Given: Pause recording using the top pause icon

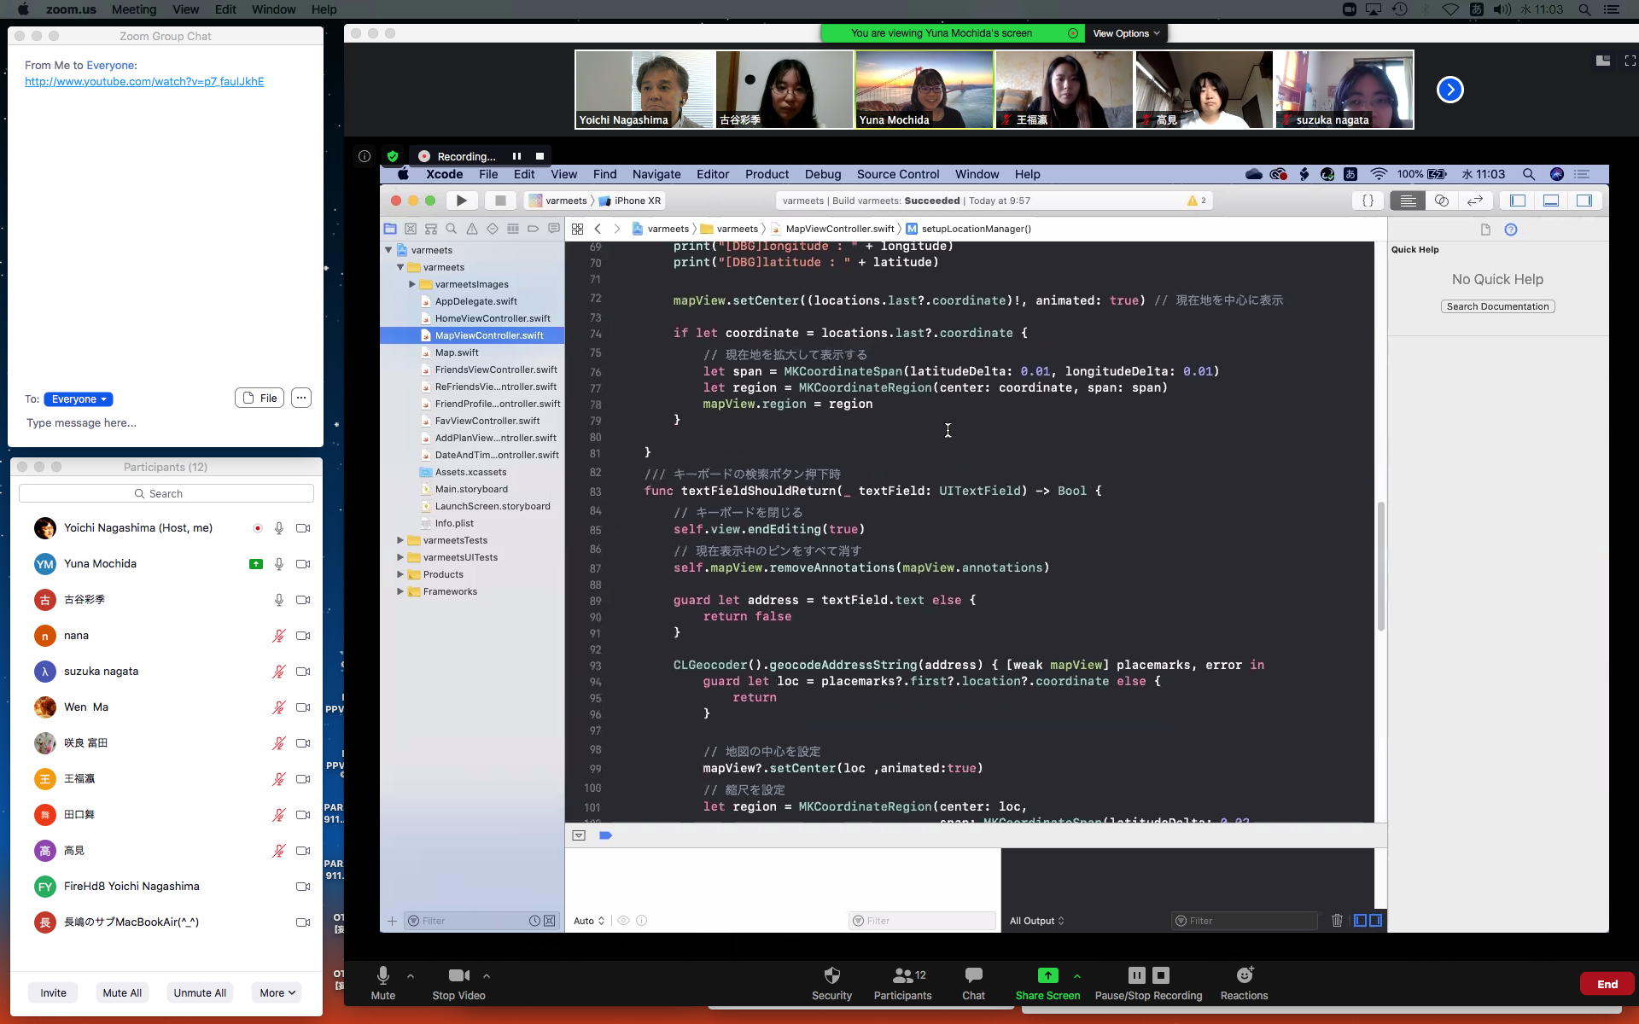Looking at the screenshot, I should pos(516,156).
